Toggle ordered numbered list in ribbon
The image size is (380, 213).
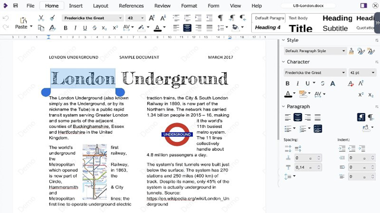(187, 18)
